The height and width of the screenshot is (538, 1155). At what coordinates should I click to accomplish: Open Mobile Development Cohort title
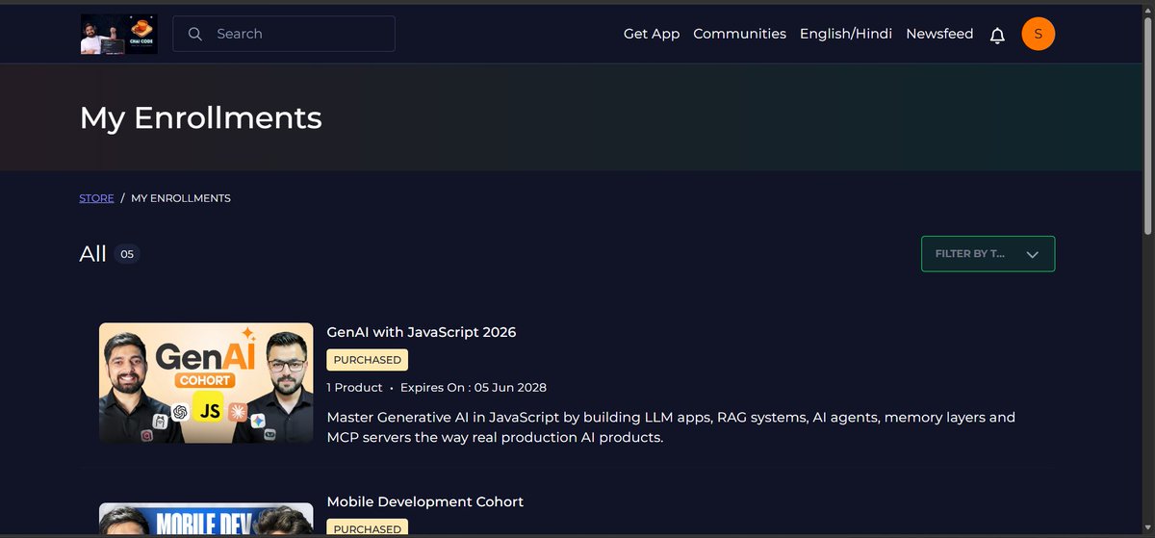pos(425,501)
